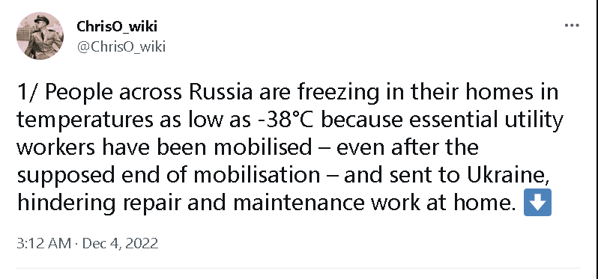Open the @ChrisO_wiki handle link

(121, 47)
